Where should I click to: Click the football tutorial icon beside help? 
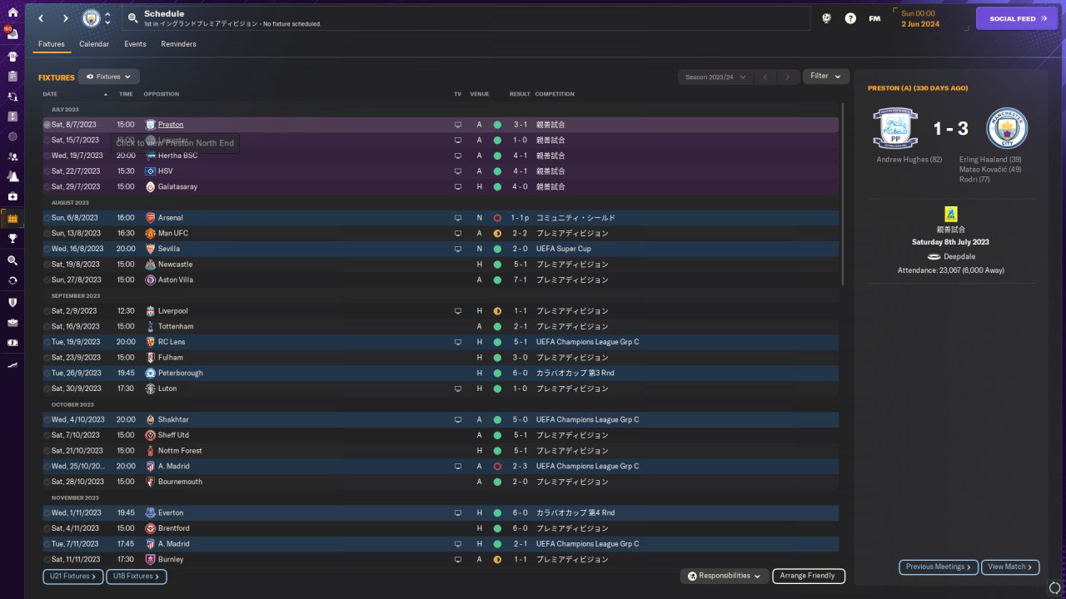pos(826,18)
